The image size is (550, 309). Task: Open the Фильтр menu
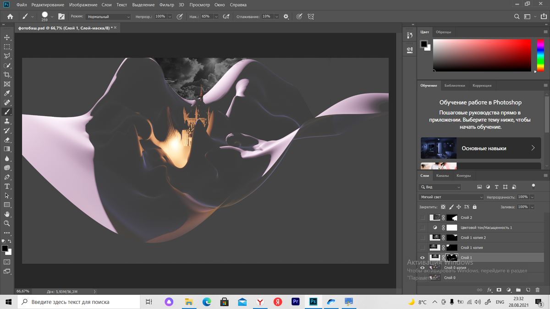coord(167,5)
